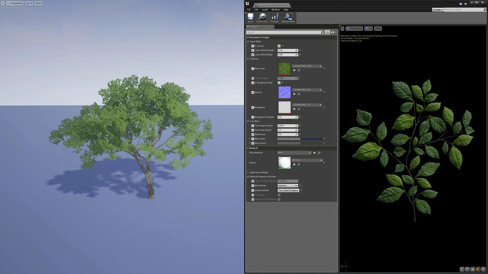Enable the Two Sided override checkbox
The image size is (488, 274).
click(x=253, y=195)
